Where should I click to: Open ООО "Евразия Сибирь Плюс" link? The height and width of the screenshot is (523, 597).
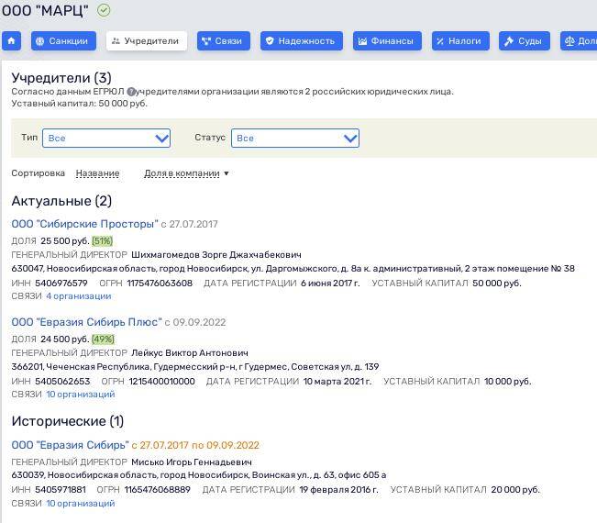(x=86, y=322)
